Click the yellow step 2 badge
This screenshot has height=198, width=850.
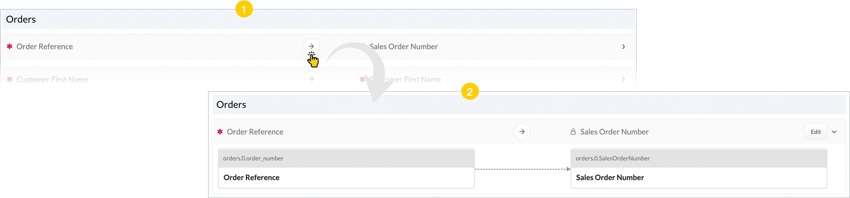470,91
